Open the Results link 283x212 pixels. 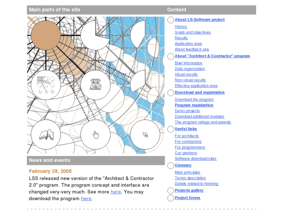181,38
